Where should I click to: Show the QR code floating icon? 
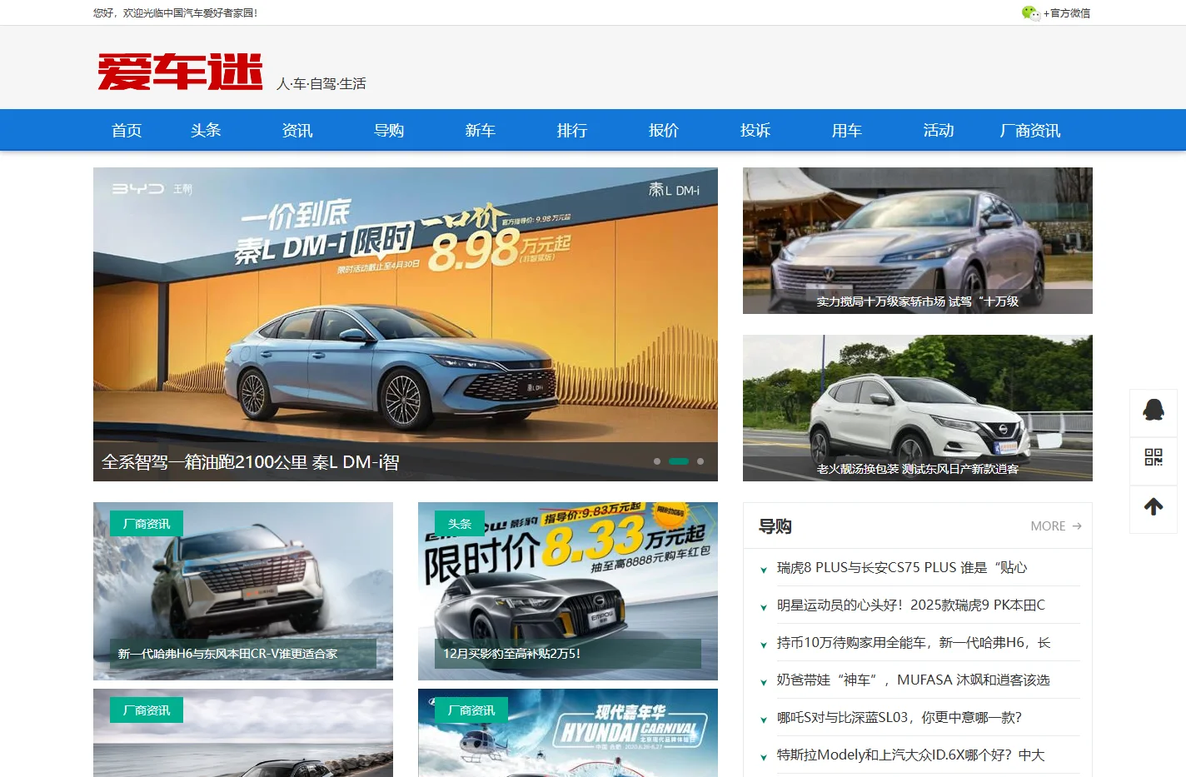point(1154,457)
